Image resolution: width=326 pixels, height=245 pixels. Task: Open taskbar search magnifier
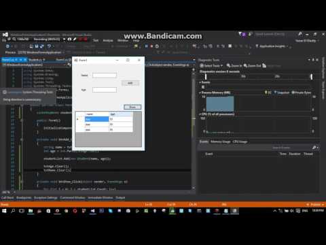[13, 211]
